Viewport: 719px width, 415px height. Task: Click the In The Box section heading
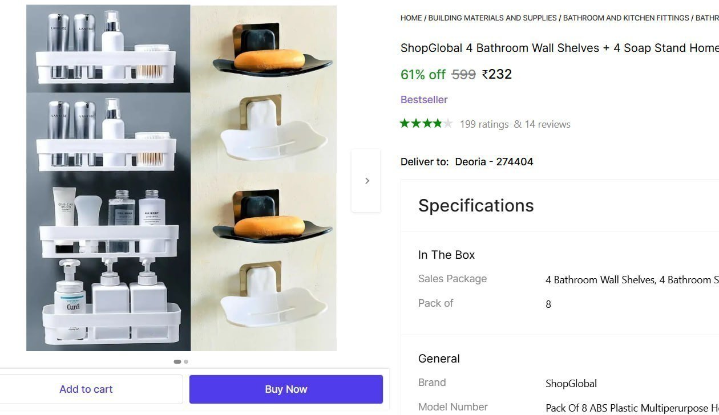point(446,255)
